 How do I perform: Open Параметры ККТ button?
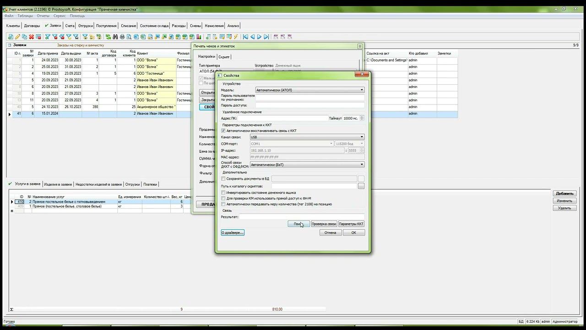(x=351, y=224)
